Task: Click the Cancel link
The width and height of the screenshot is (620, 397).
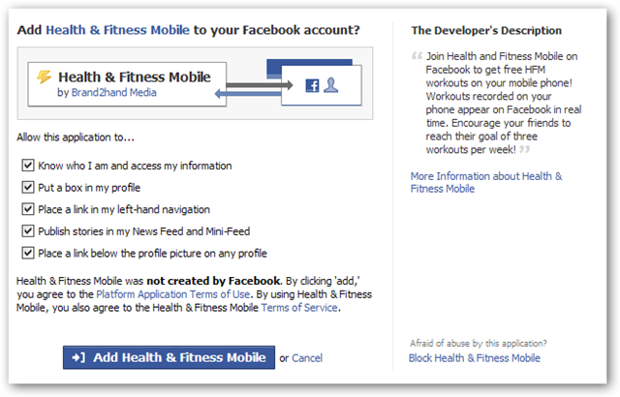Action: coord(307,358)
